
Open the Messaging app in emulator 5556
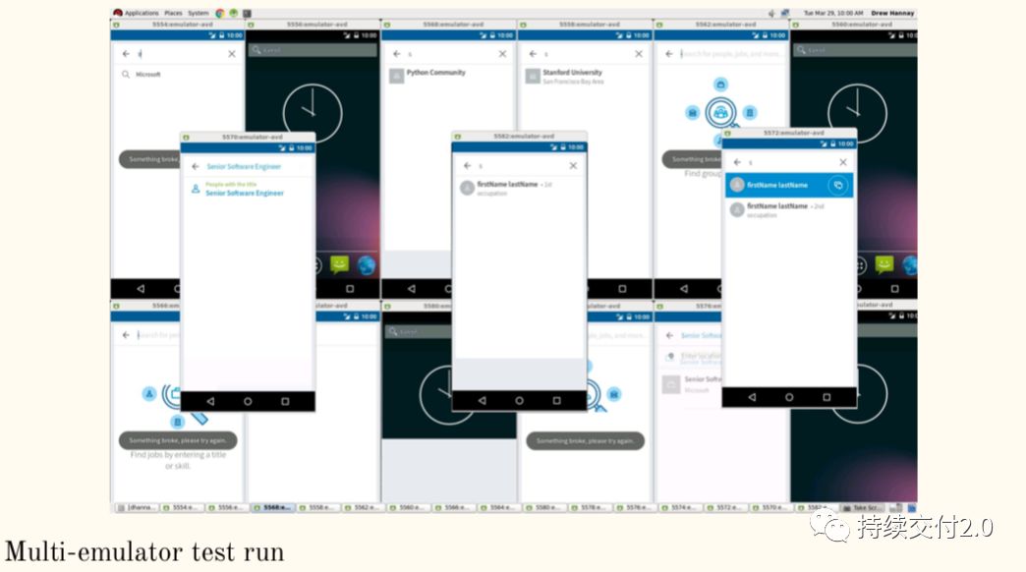[340, 264]
